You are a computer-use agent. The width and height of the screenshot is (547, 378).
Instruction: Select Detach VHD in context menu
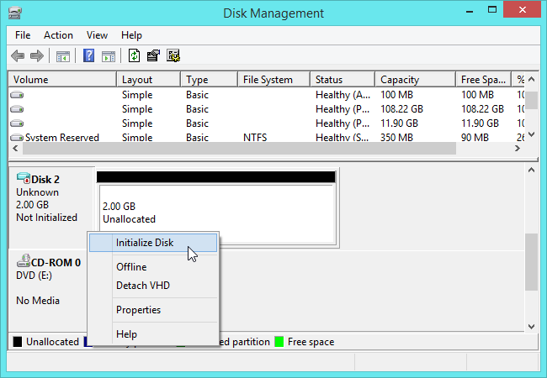(153, 286)
